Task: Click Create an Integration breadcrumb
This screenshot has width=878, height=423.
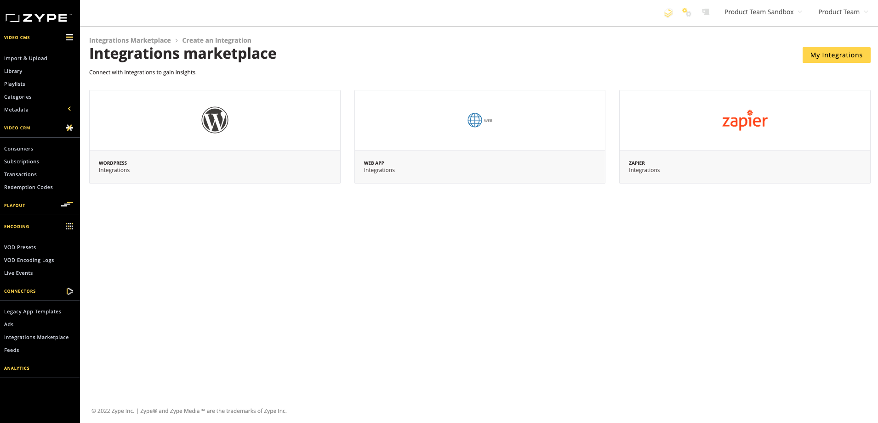Action: (x=217, y=40)
